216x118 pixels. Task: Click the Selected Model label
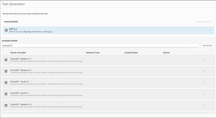(11, 22)
